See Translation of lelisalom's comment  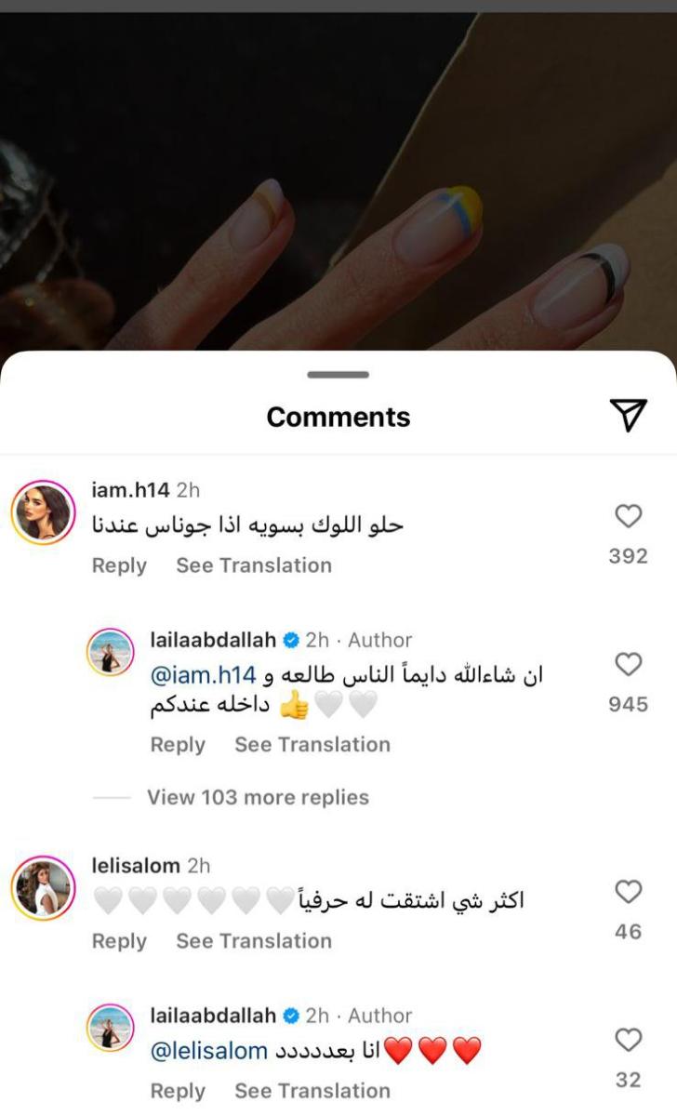[x=254, y=941]
